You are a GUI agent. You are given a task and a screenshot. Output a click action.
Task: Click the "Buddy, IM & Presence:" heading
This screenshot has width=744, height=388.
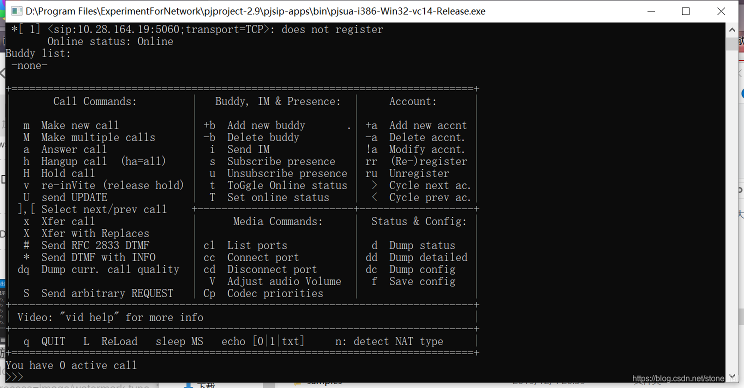[x=277, y=101]
